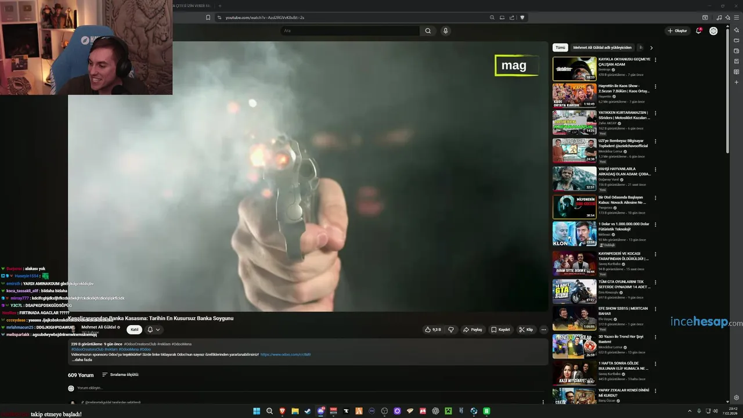Open menu for UZYe Bembeyaz Bilgisayar video
This screenshot has width=743, height=418.
point(655,141)
